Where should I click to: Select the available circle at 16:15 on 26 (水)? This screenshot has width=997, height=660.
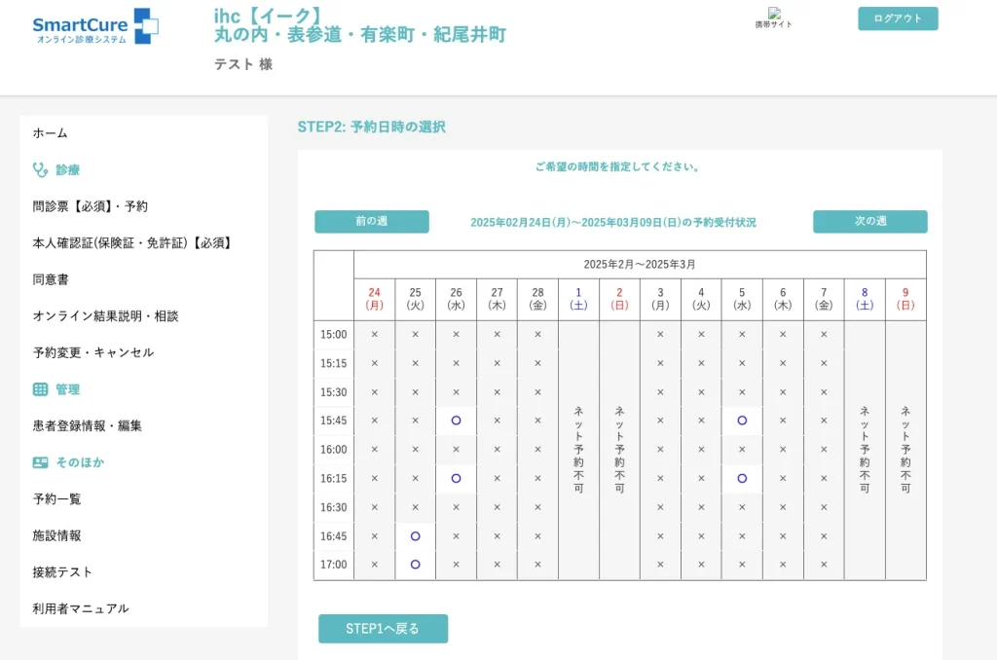pyautogui.click(x=456, y=478)
